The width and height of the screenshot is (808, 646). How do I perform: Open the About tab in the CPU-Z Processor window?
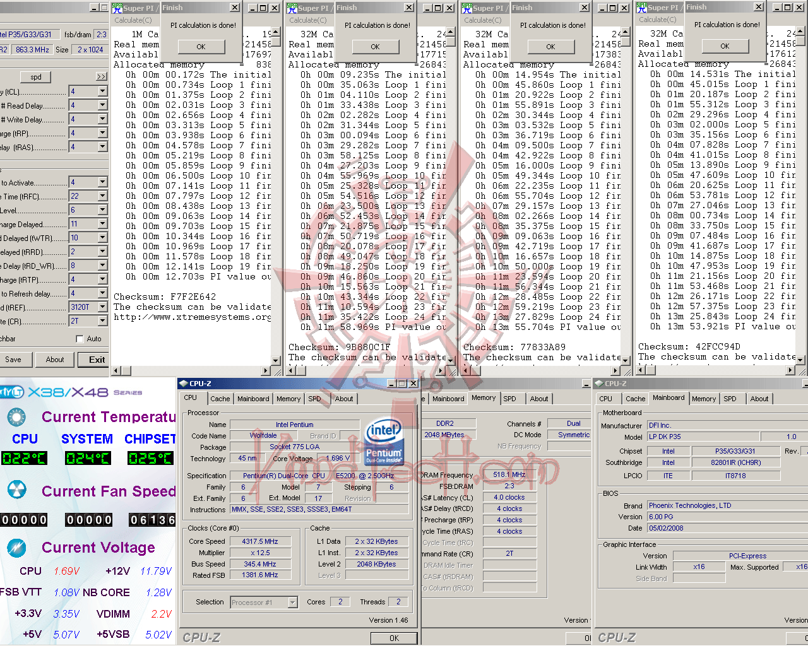click(344, 399)
